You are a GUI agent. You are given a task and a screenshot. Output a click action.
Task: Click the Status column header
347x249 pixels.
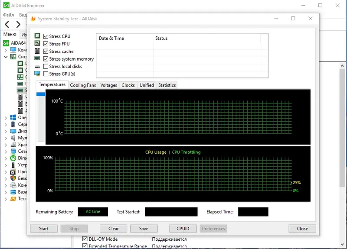(x=207, y=38)
